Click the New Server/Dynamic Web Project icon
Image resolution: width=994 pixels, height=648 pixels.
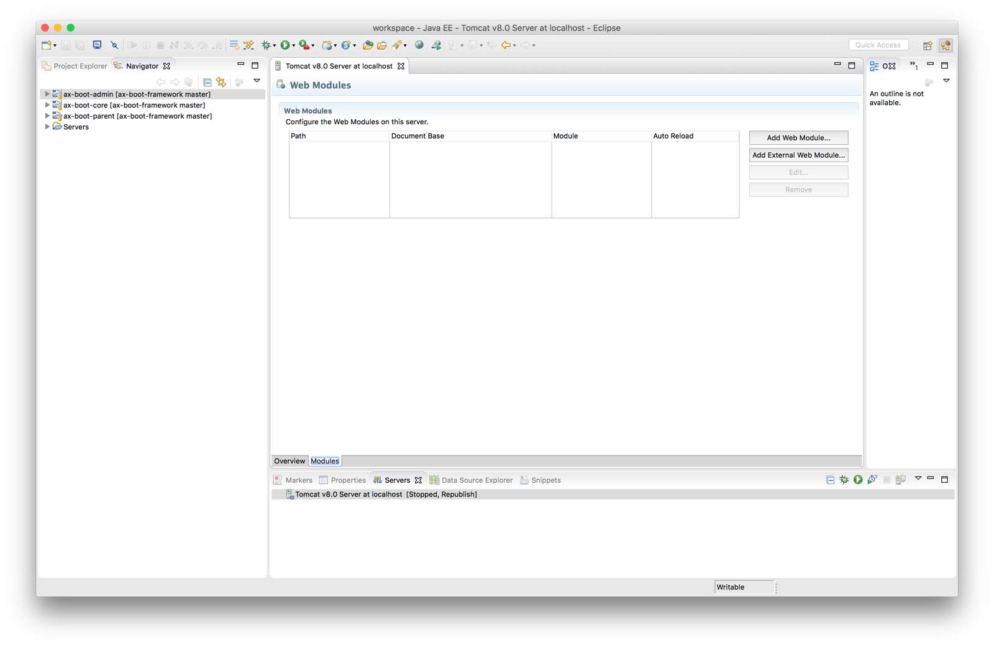click(x=327, y=45)
